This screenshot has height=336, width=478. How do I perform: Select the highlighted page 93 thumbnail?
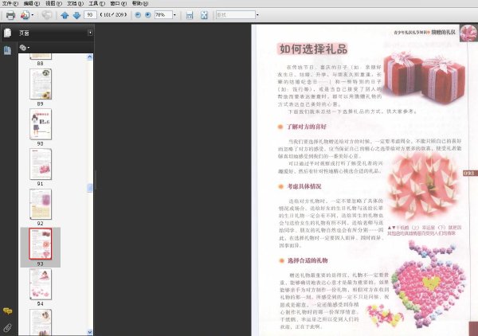(x=41, y=244)
